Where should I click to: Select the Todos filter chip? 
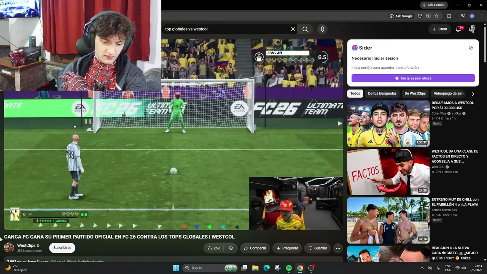pos(355,94)
